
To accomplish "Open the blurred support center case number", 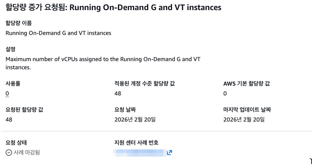I will tap(138, 153).
